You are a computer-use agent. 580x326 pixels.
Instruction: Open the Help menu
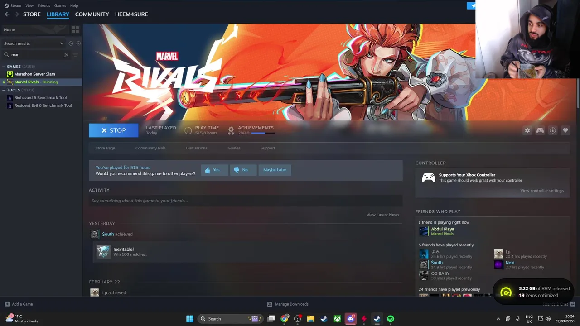click(74, 5)
